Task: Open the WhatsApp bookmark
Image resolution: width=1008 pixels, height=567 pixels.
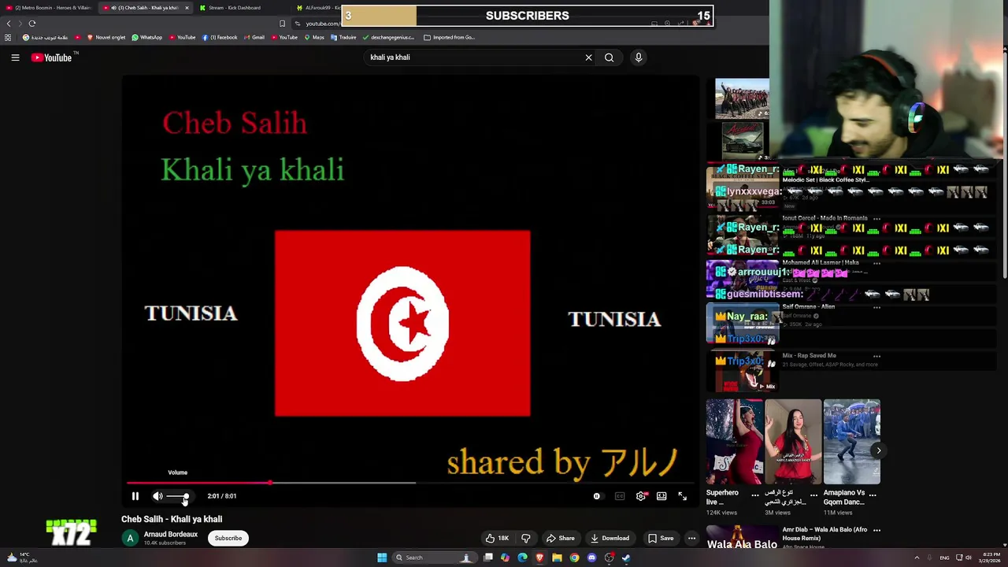Action: (147, 37)
